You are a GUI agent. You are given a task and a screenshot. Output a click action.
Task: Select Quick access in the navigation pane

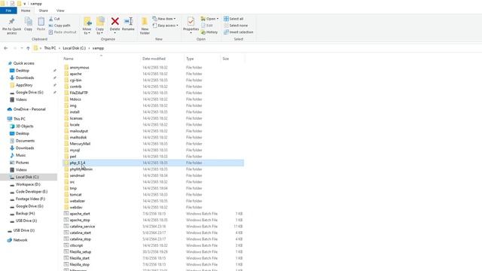23,63
